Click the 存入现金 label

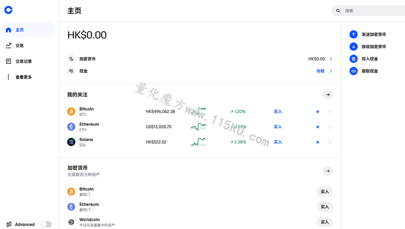[x=370, y=59]
